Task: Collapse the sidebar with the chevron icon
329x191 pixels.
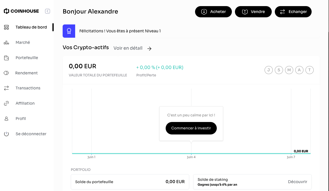Action: pos(48,11)
